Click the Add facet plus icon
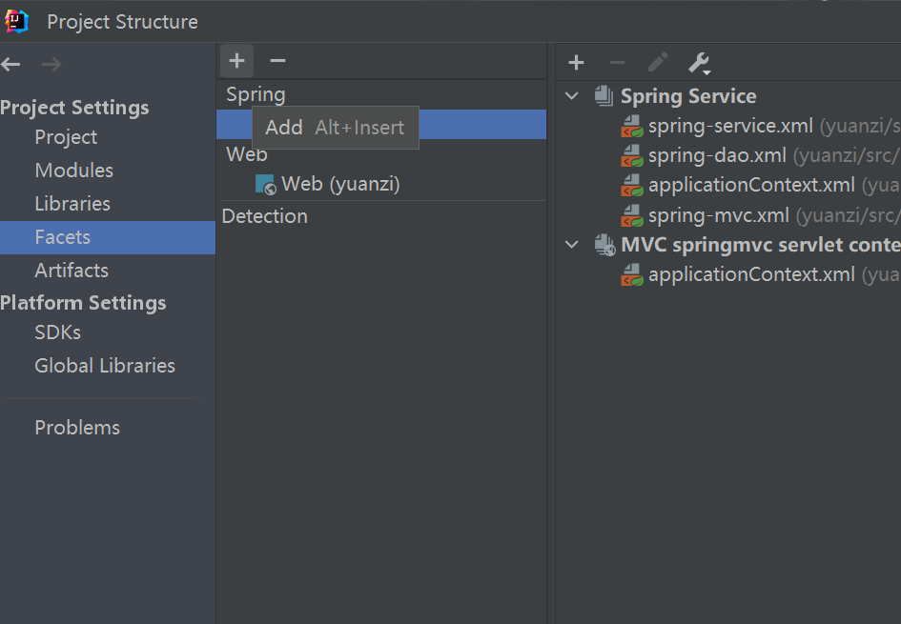 point(237,61)
